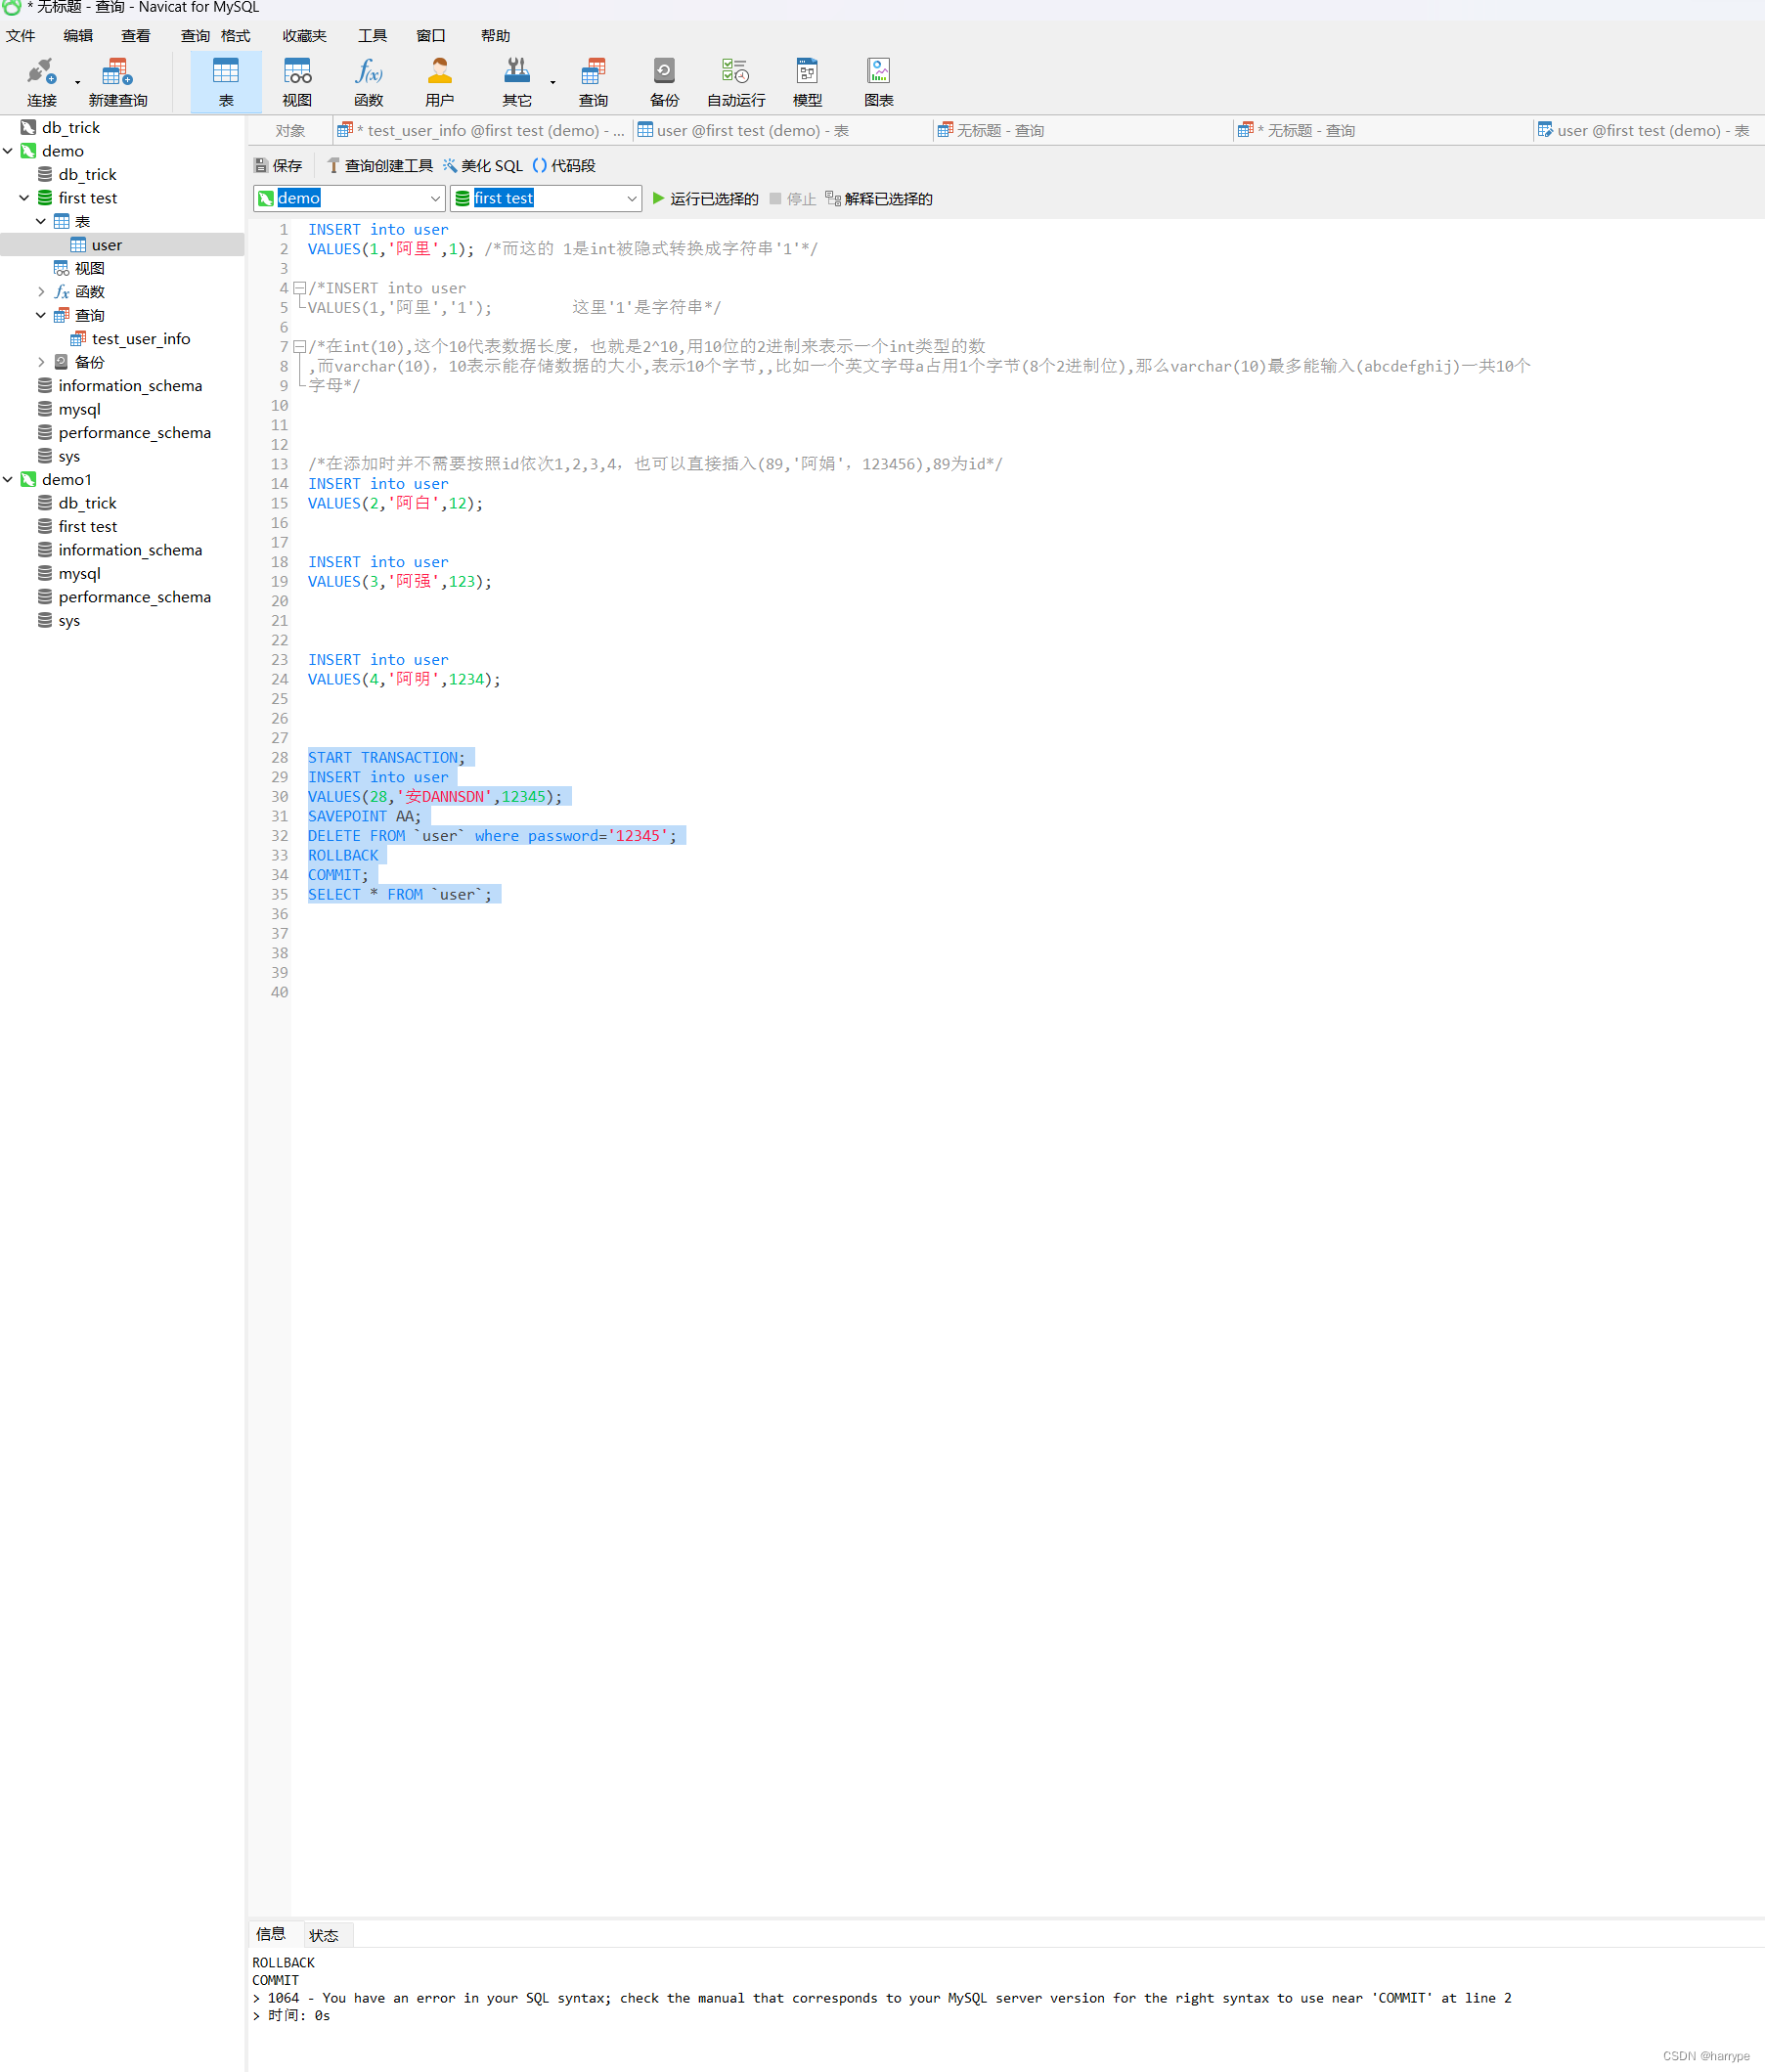Collapse the demo connection tree node
This screenshot has height=2072, width=1765.
tap(8, 151)
